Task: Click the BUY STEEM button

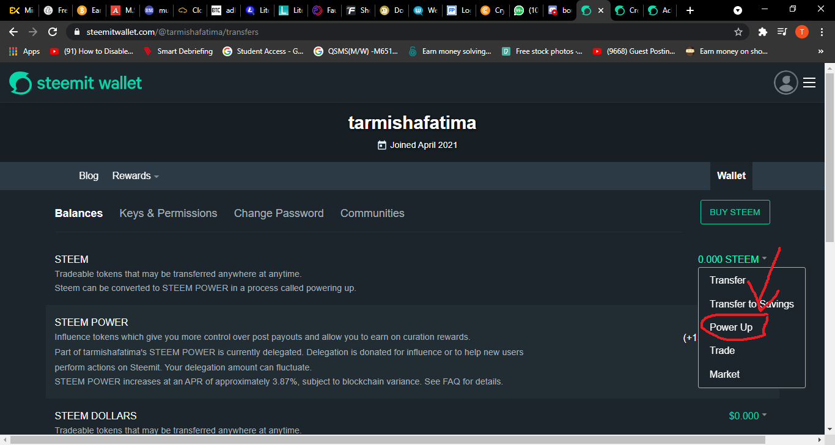Action: click(x=735, y=212)
